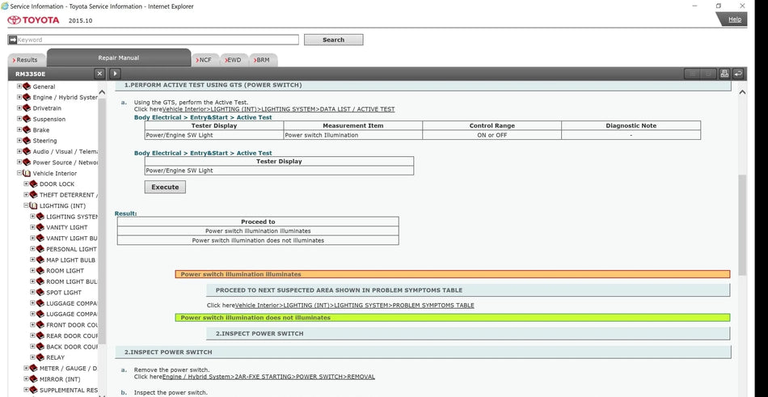Click the Steering book icon
The image size is (768, 397).
click(x=26, y=141)
